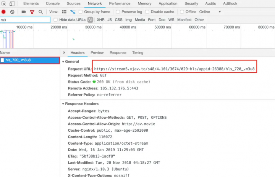Collapse the Response Headers section
The image size is (275, 177).
click(63, 104)
